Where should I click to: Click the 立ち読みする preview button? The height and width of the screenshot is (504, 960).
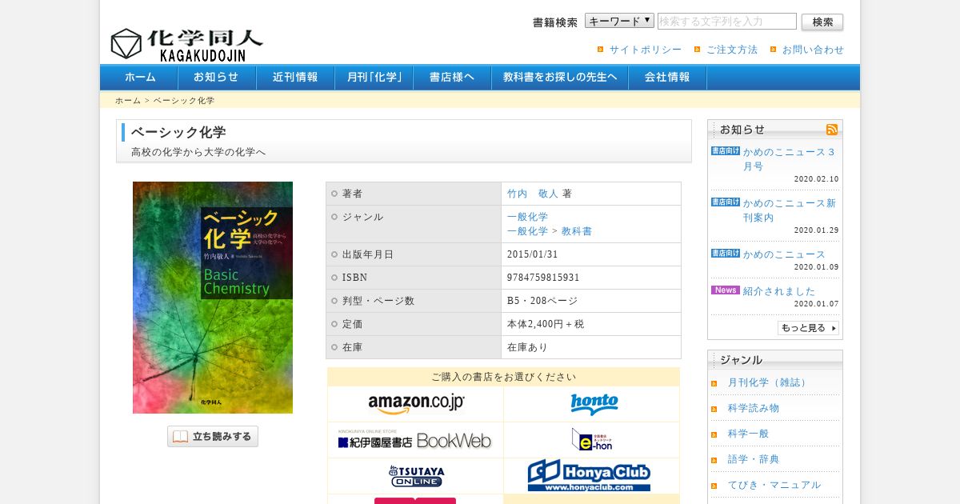pos(213,437)
